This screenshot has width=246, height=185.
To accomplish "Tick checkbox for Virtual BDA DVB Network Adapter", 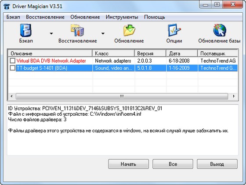I will (x=13, y=60).
